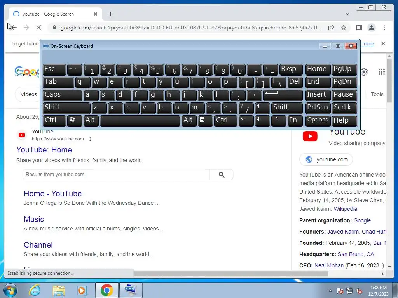The width and height of the screenshot is (398, 298).
Task: Toggle the left Alt key
Action: coord(91,120)
